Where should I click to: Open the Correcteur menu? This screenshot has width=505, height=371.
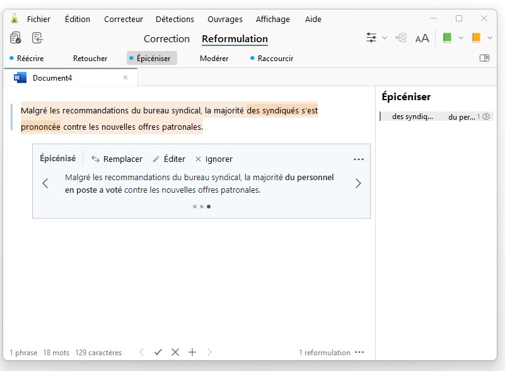click(x=124, y=20)
